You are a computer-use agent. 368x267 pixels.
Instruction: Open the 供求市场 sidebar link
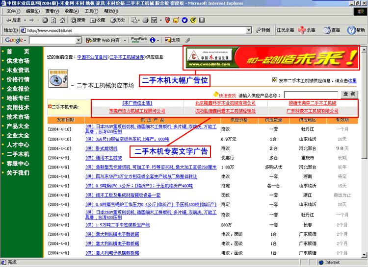coord(18,61)
